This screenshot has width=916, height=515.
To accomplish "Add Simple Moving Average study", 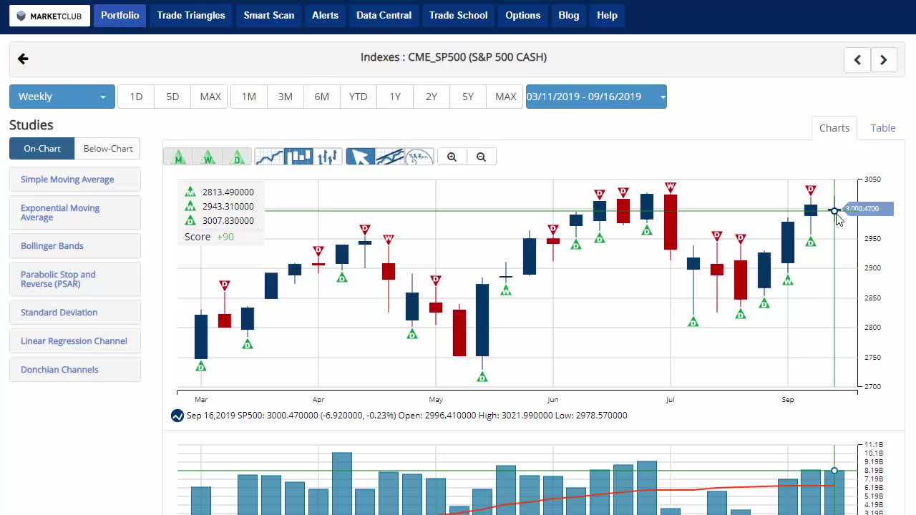I will 75,180.
